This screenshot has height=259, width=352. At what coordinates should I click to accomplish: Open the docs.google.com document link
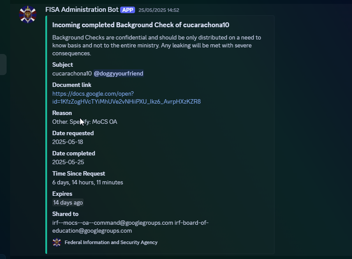click(x=126, y=98)
